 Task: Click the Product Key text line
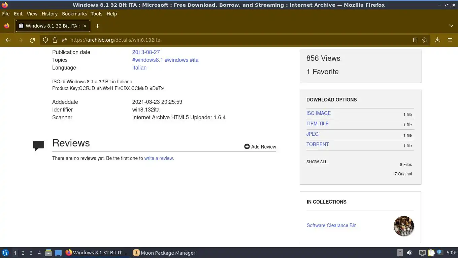tap(108, 88)
